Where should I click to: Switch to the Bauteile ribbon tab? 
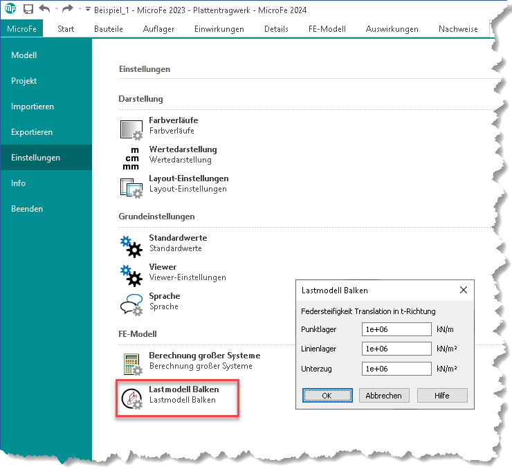109,29
